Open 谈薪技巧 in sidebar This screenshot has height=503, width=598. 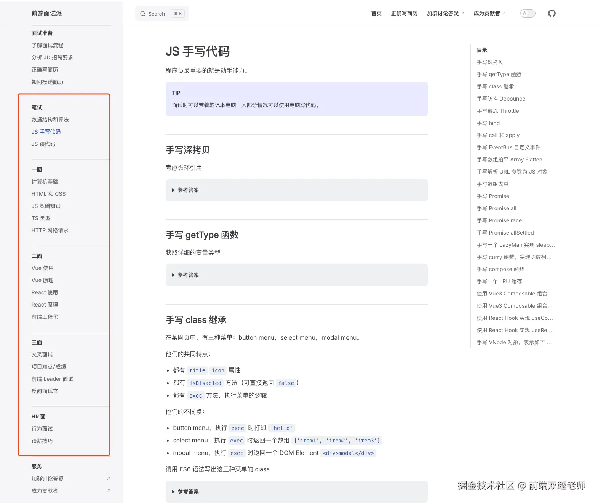42,441
